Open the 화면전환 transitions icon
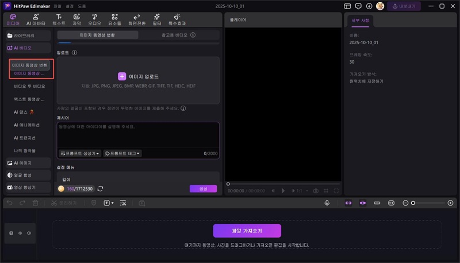The height and width of the screenshot is (263, 460). 136,20
